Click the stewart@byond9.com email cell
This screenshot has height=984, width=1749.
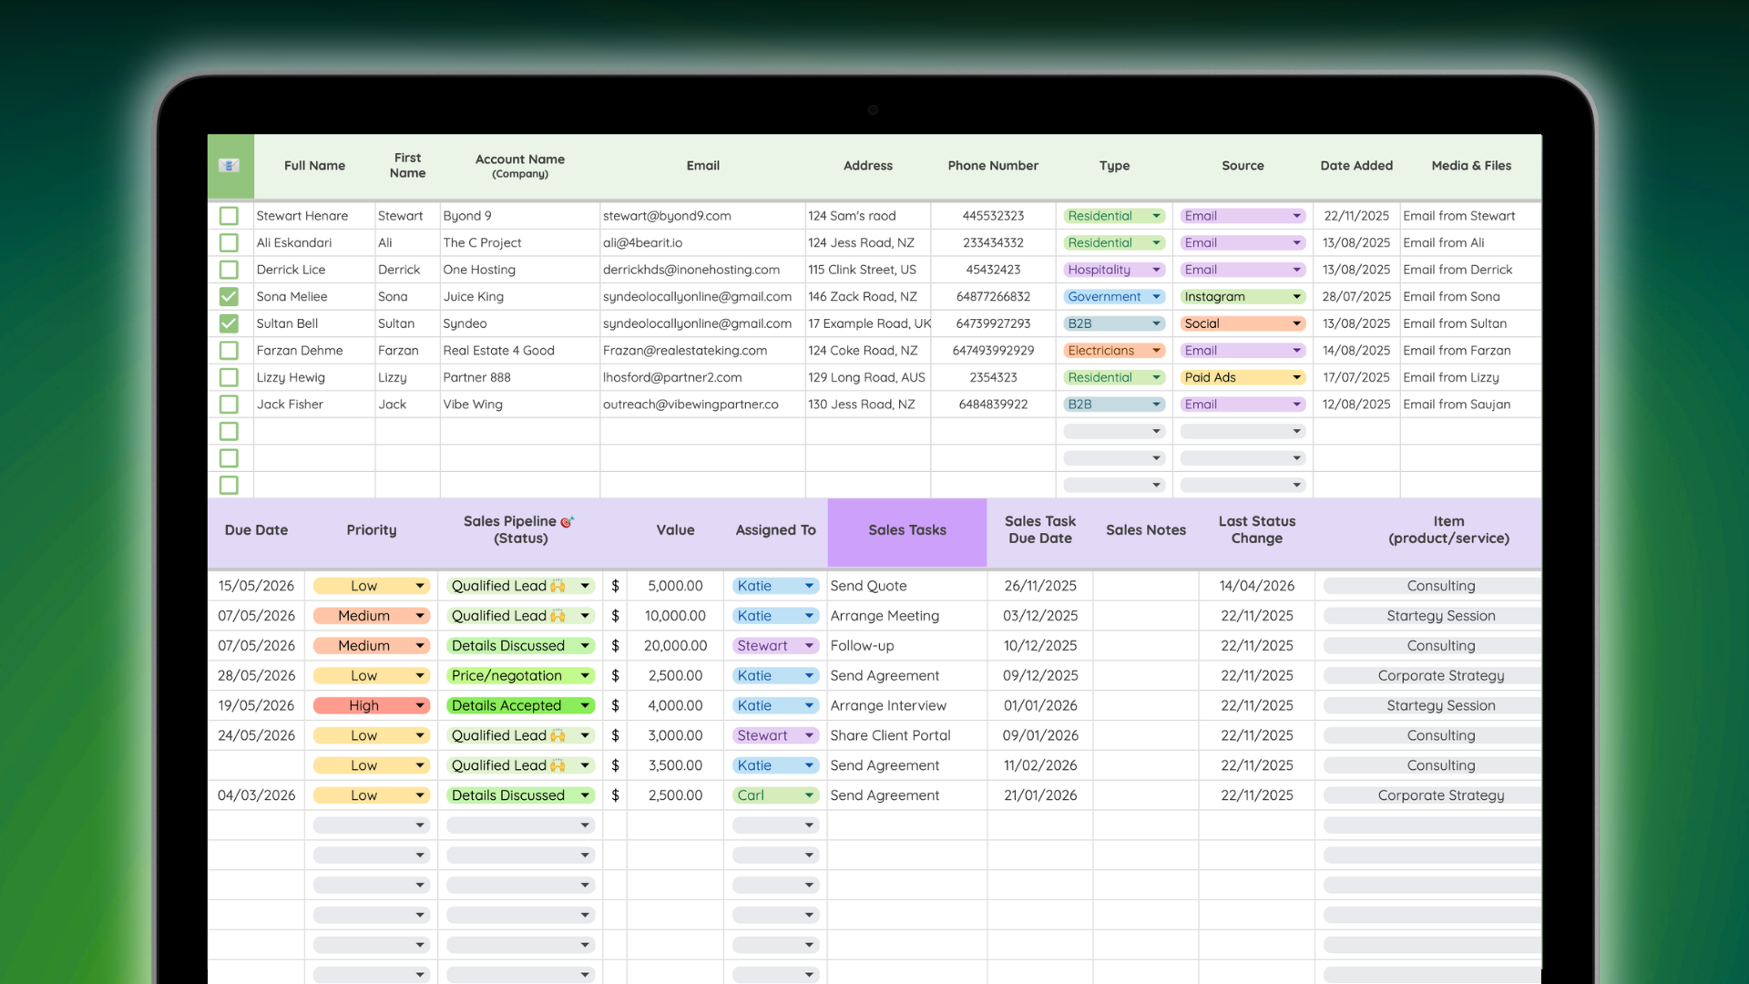[702, 216]
